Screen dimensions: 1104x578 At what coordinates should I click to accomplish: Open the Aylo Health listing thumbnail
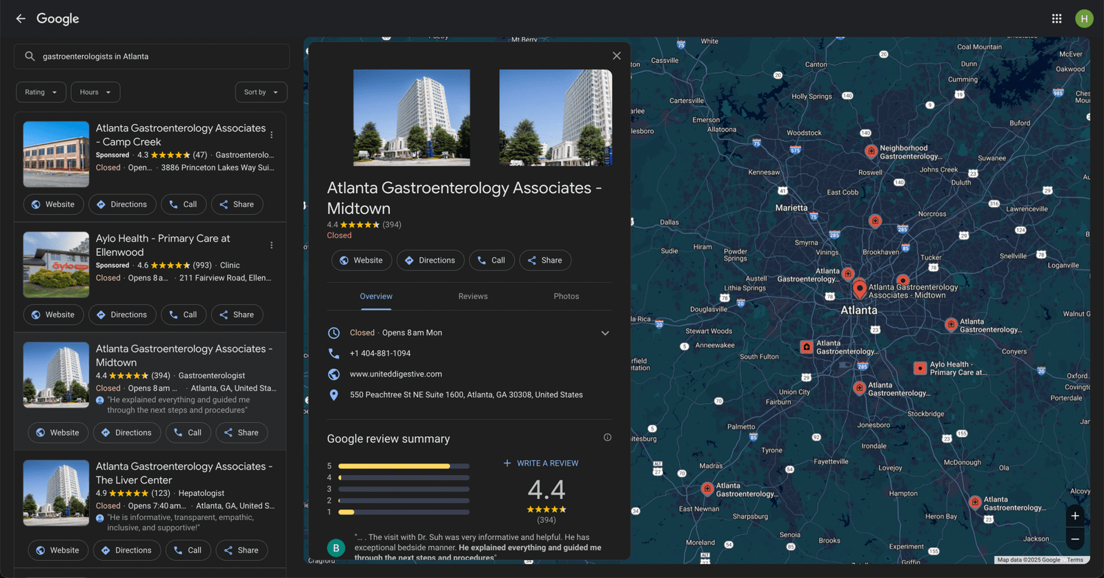click(x=56, y=265)
